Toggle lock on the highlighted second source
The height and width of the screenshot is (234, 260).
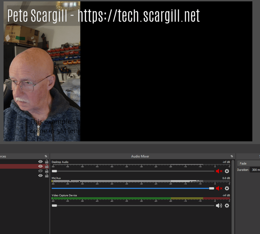pos(47,166)
